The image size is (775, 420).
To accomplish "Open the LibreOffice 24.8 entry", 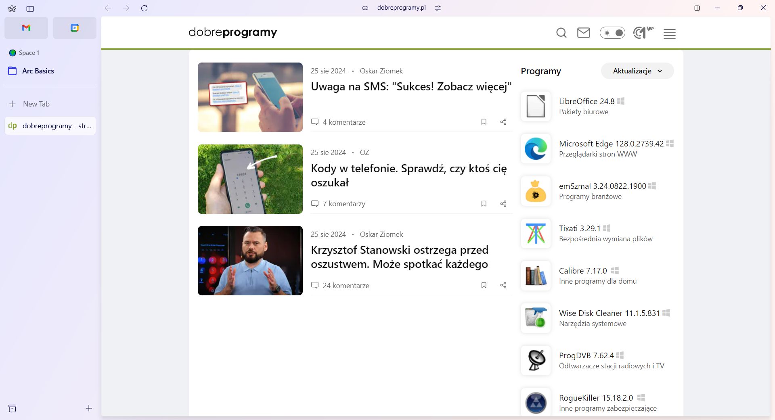I will tap(586, 101).
